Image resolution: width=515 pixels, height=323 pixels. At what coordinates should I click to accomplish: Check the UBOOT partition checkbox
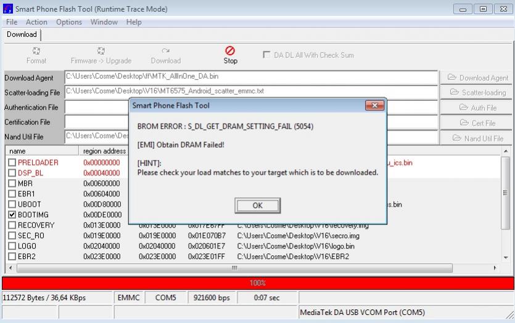(x=12, y=204)
